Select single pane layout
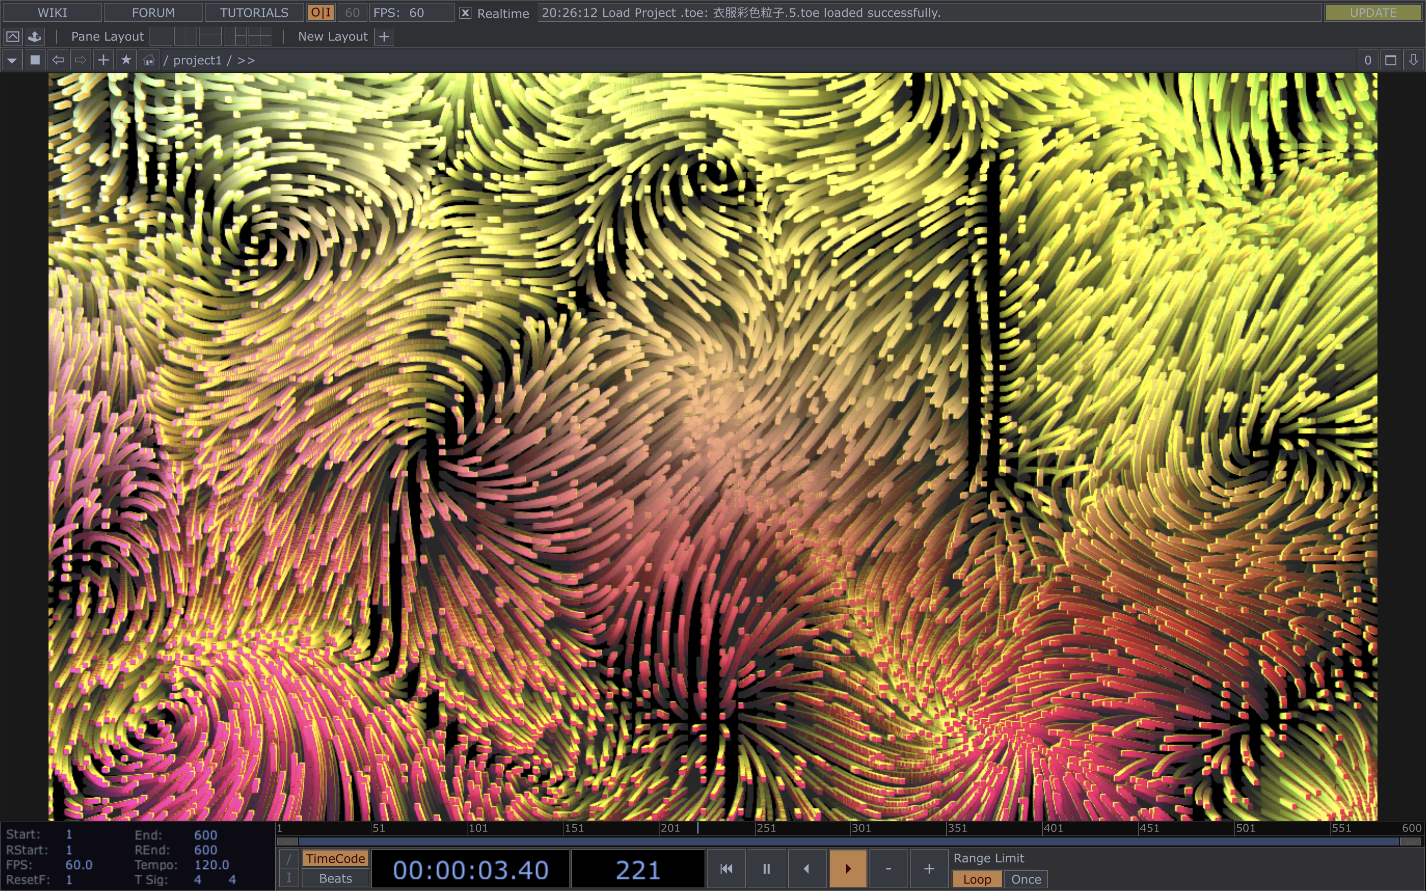The image size is (1426, 891). (161, 37)
